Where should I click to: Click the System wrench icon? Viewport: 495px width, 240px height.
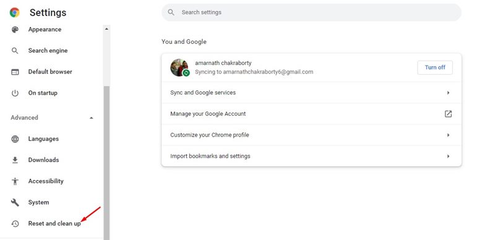(x=15, y=202)
